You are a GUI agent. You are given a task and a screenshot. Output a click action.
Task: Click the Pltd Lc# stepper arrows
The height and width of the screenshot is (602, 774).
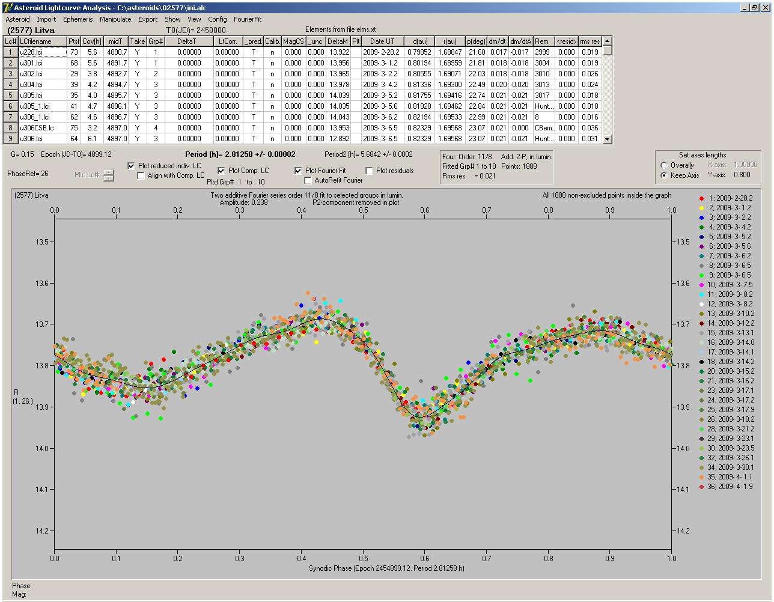point(108,175)
